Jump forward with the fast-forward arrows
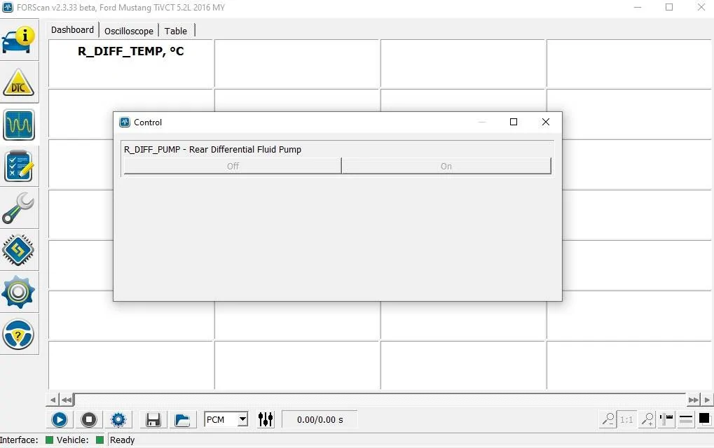The height and width of the screenshot is (448, 714). point(693,400)
